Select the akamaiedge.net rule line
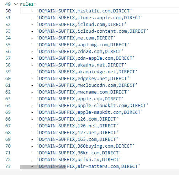 point(87,72)
